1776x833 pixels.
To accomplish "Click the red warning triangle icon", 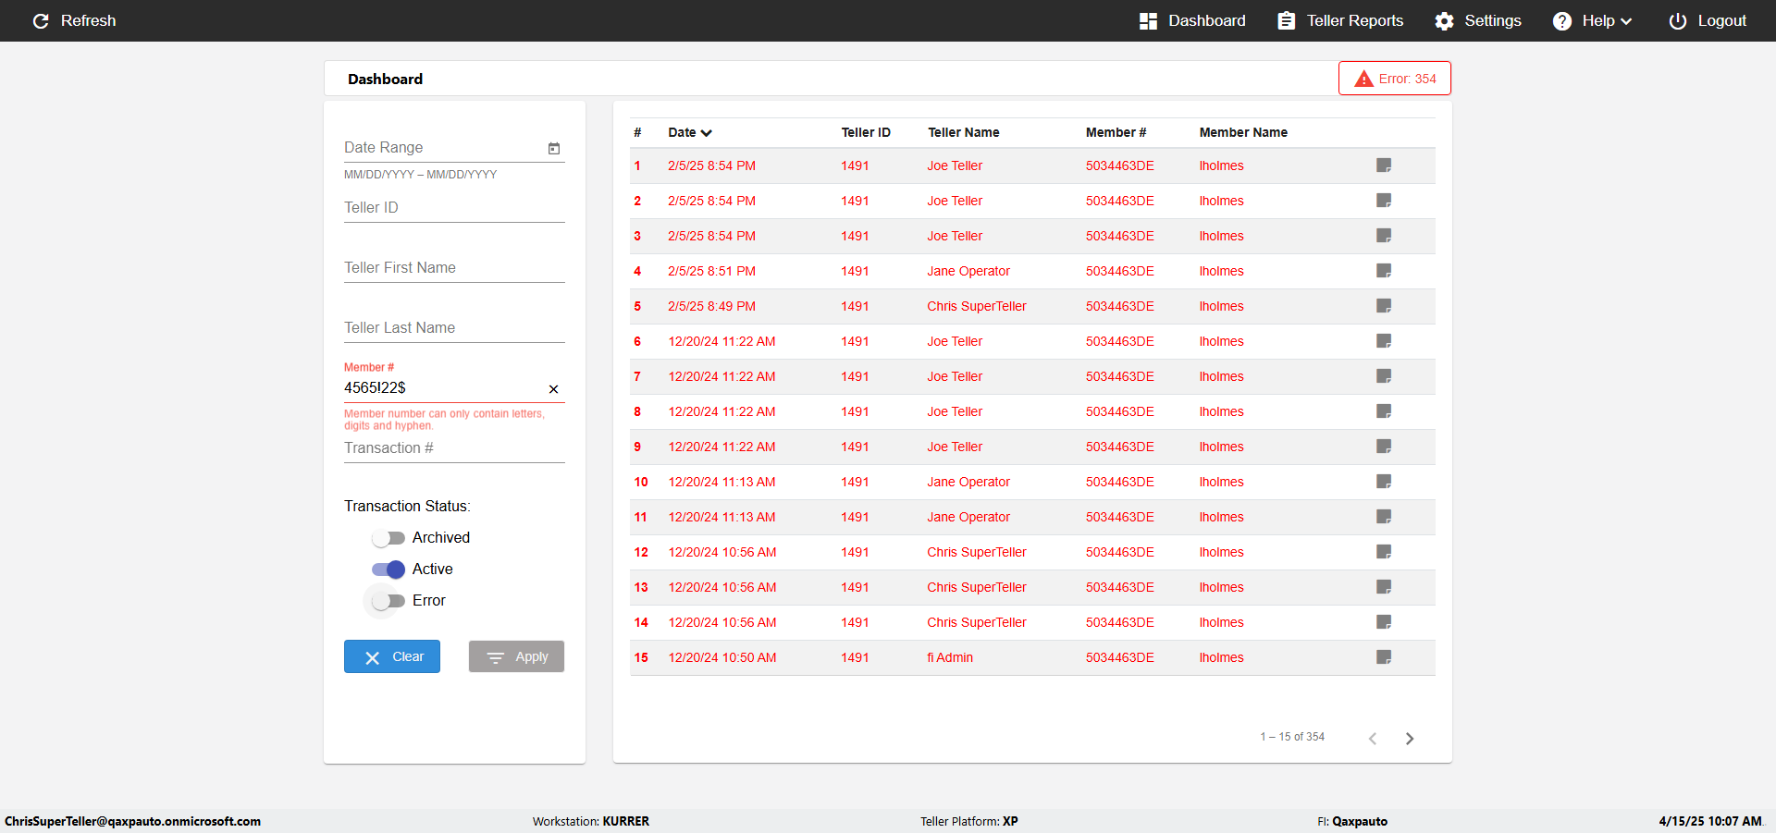I will [1363, 79].
